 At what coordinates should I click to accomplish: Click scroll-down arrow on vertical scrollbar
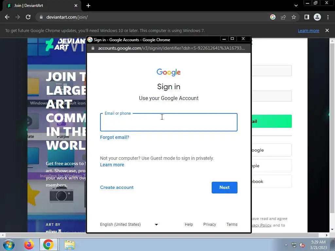332,230
